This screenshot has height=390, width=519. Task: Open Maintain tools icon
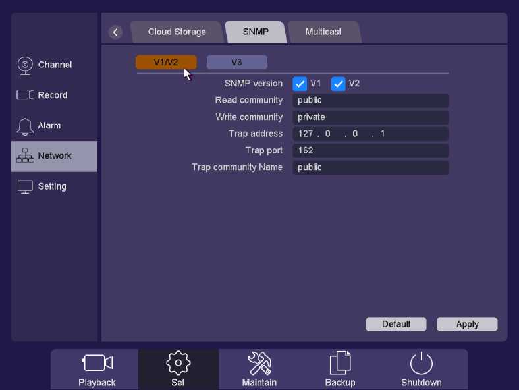(259, 364)
